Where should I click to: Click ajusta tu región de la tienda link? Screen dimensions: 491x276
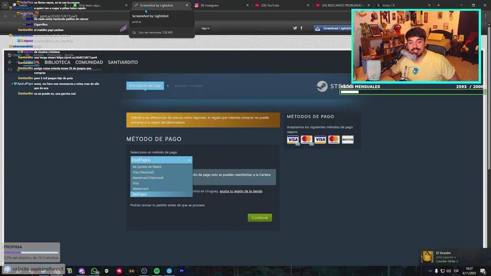[241, 191]
